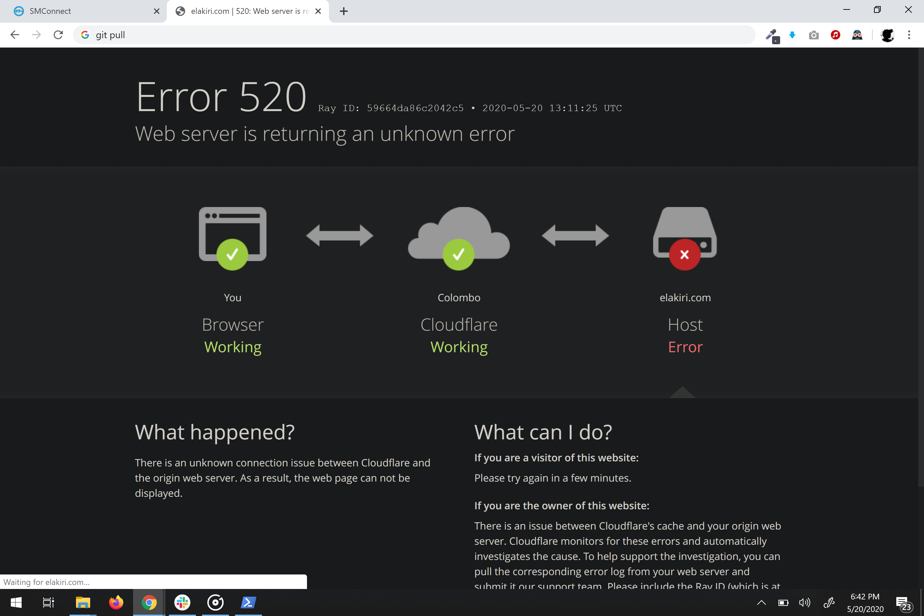Open the clock showing 6:42 PM
This screenshot has width=924, height=616.
[865, 602]
